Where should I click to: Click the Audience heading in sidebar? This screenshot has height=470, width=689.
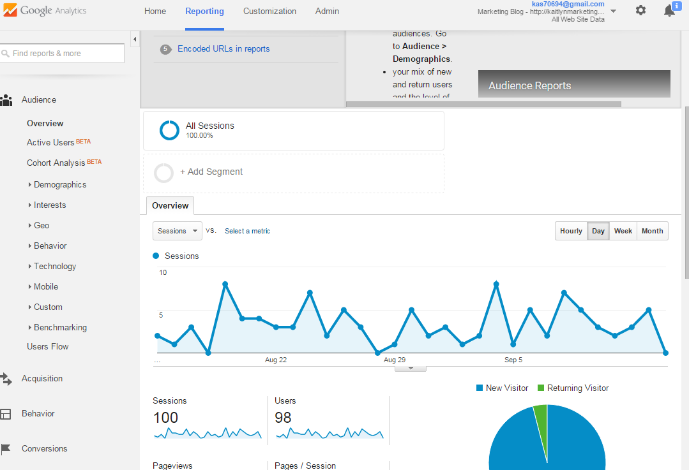click(39, 100)
